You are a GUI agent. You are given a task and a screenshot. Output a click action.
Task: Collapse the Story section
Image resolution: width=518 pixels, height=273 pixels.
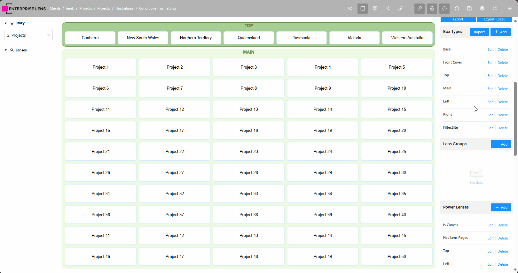tap(6, 23)
